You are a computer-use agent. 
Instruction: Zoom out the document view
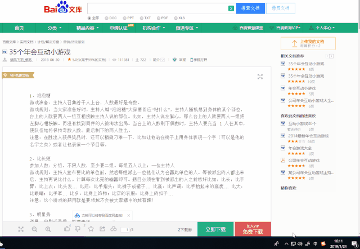pyautogui.click(x=34, y=229)
